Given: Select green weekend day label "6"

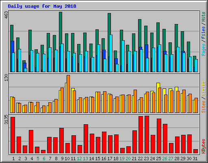Looking at the screenshot, I should [44, 159].
